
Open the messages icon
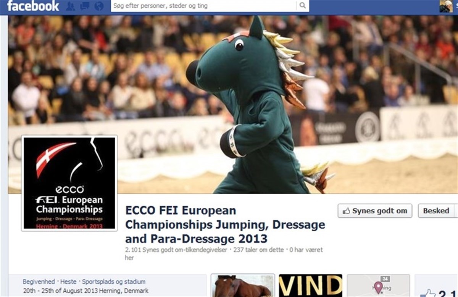[85, 6]
